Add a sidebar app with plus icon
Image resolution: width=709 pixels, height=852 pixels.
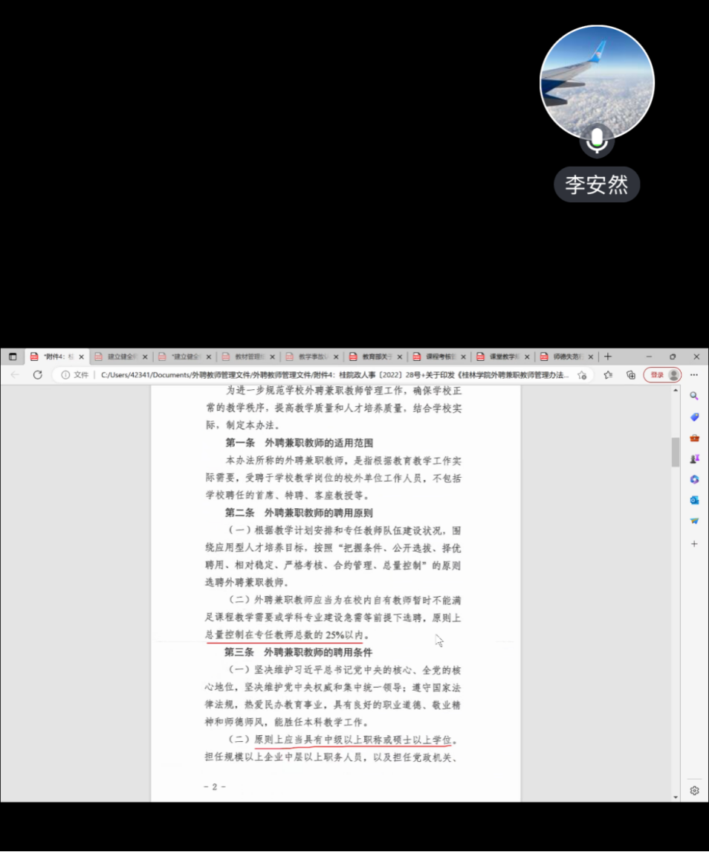coord(694,544)
